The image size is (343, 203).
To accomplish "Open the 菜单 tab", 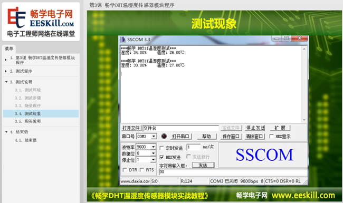I will [9, 49].
